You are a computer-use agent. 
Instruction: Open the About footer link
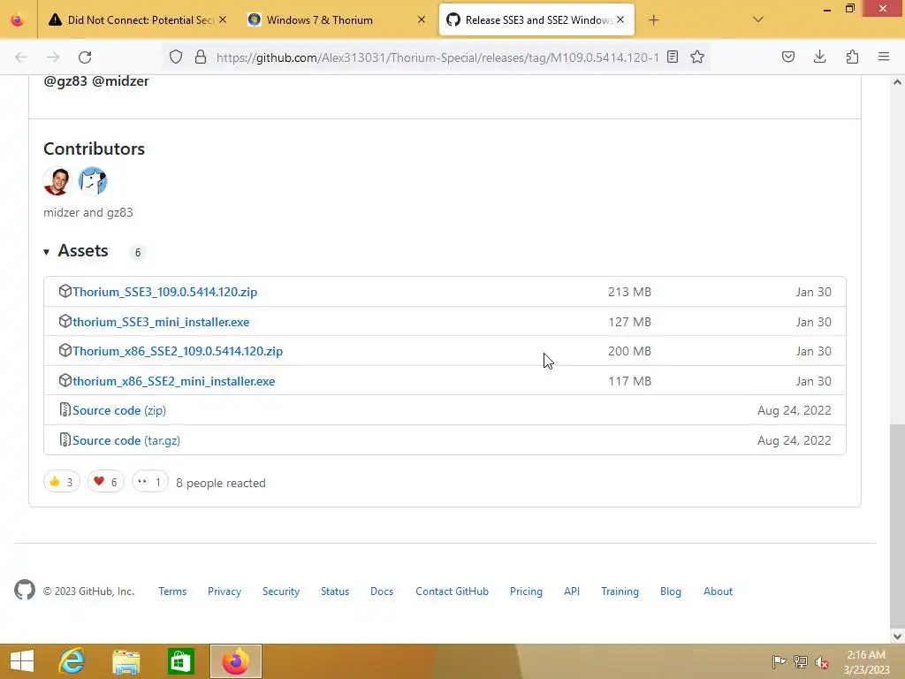718,591
